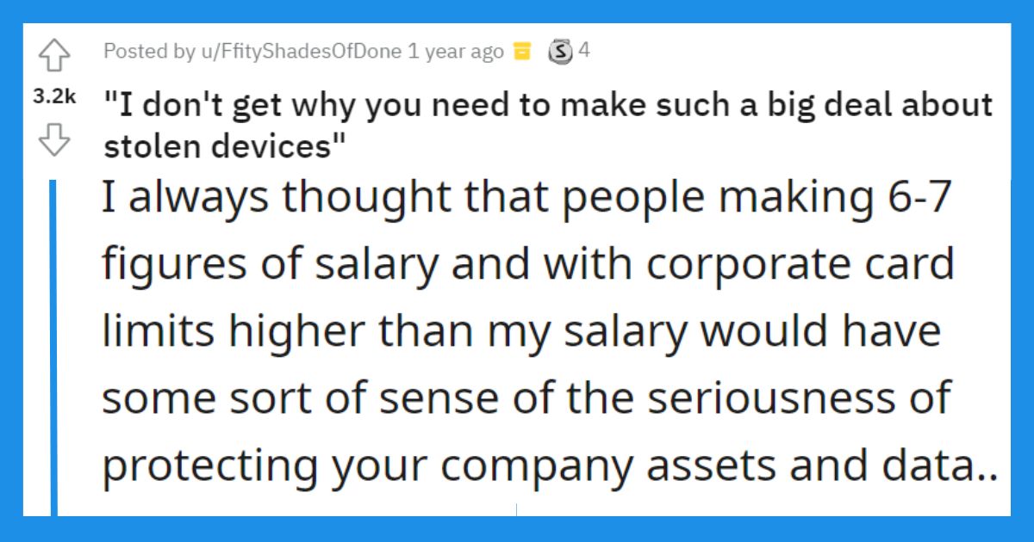
Task: Click the 3.2k vote score
Action: [53, 99]
